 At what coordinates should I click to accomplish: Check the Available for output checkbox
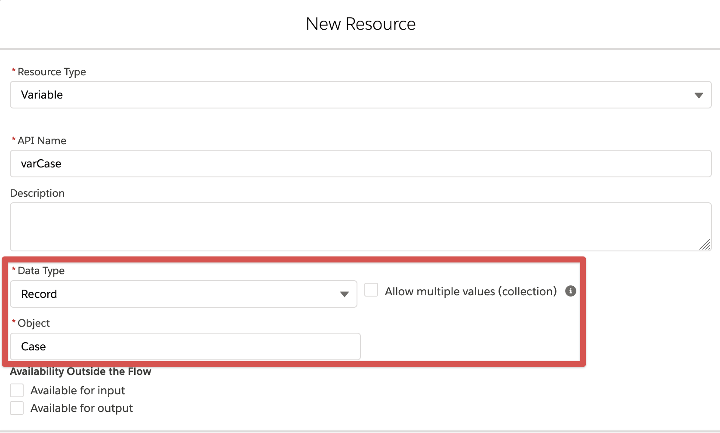[x=17, y=408]
